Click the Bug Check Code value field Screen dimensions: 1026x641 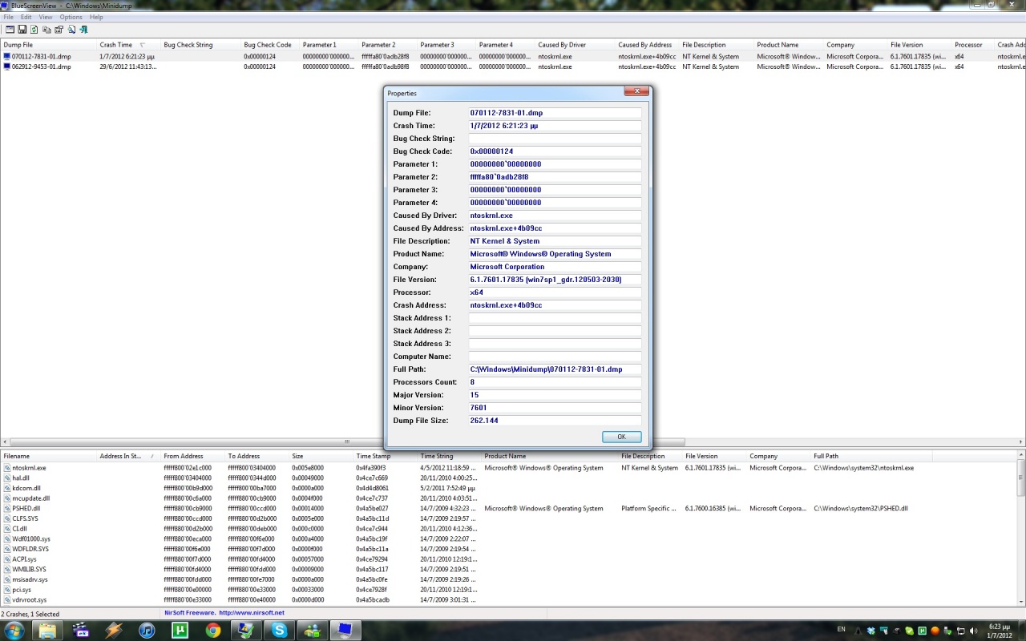point(555,151)
